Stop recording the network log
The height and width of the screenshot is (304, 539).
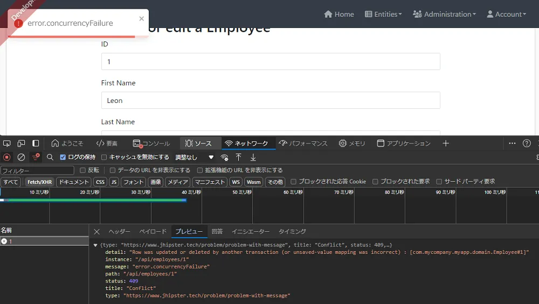click(6, 157)
